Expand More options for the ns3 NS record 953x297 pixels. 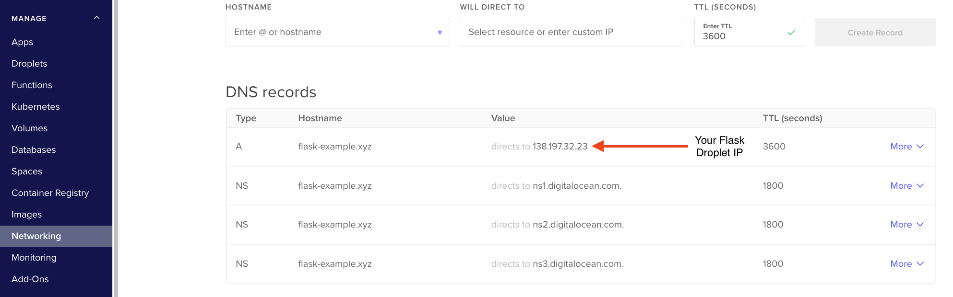pos(906,263)
